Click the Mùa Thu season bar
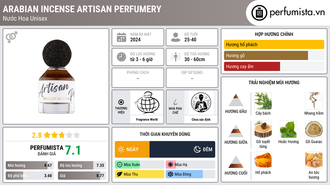The height and width of the screenshot is (185, 330). pyautogui.click(x=140, y=174)
